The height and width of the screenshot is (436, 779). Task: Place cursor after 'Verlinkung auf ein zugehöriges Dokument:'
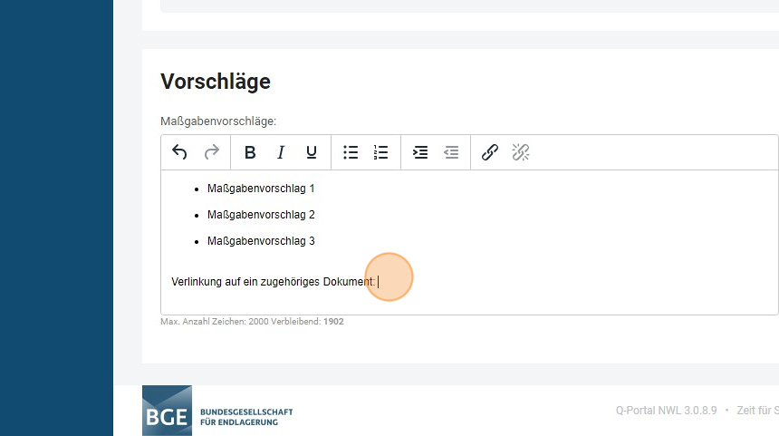378,282
